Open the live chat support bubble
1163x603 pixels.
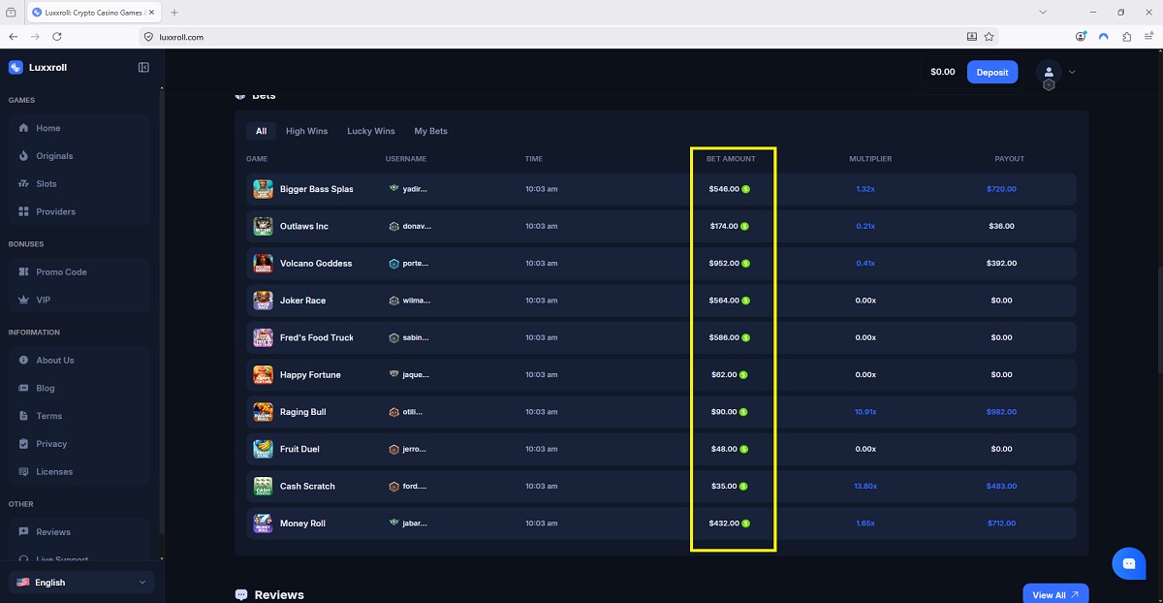pos(1129,563)
